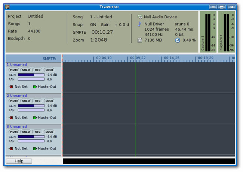Viewport: 243px width, 172px height.
Task: Adjust GAIN slider of track 2
Action: (31, 106)
